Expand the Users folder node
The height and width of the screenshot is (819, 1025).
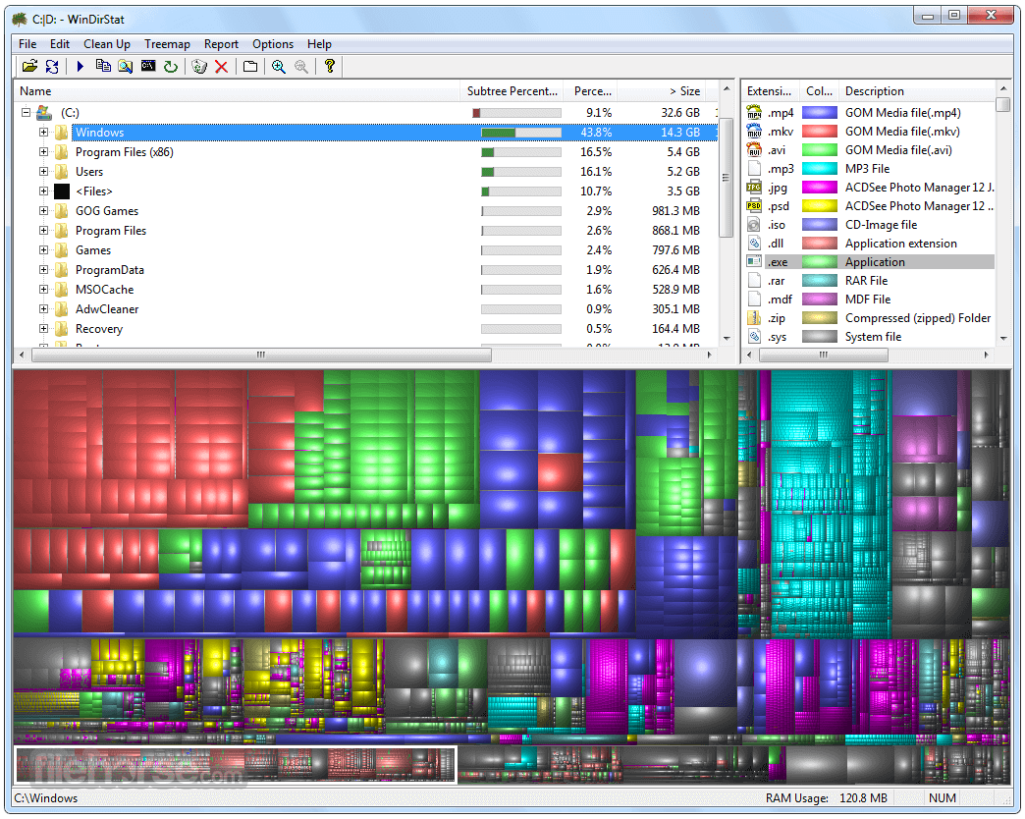43,171
